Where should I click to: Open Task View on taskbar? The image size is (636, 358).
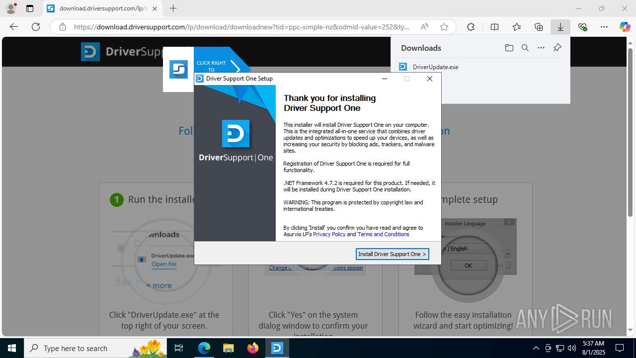(179, 348)
